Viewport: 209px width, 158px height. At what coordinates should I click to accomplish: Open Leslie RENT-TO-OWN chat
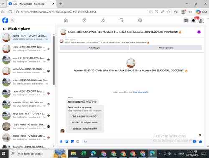coord(26,49)
